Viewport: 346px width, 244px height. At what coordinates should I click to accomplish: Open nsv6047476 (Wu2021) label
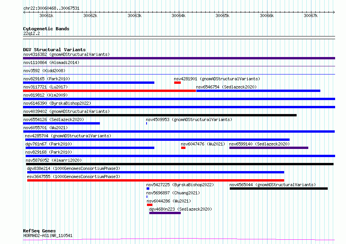point(203,144)
